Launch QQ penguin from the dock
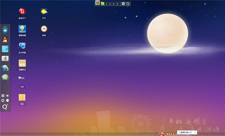The height and width of the screenshot is (136, 225). tap(5, 39)
